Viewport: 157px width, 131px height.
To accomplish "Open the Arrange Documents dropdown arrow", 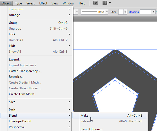I will tap(110, 3).
